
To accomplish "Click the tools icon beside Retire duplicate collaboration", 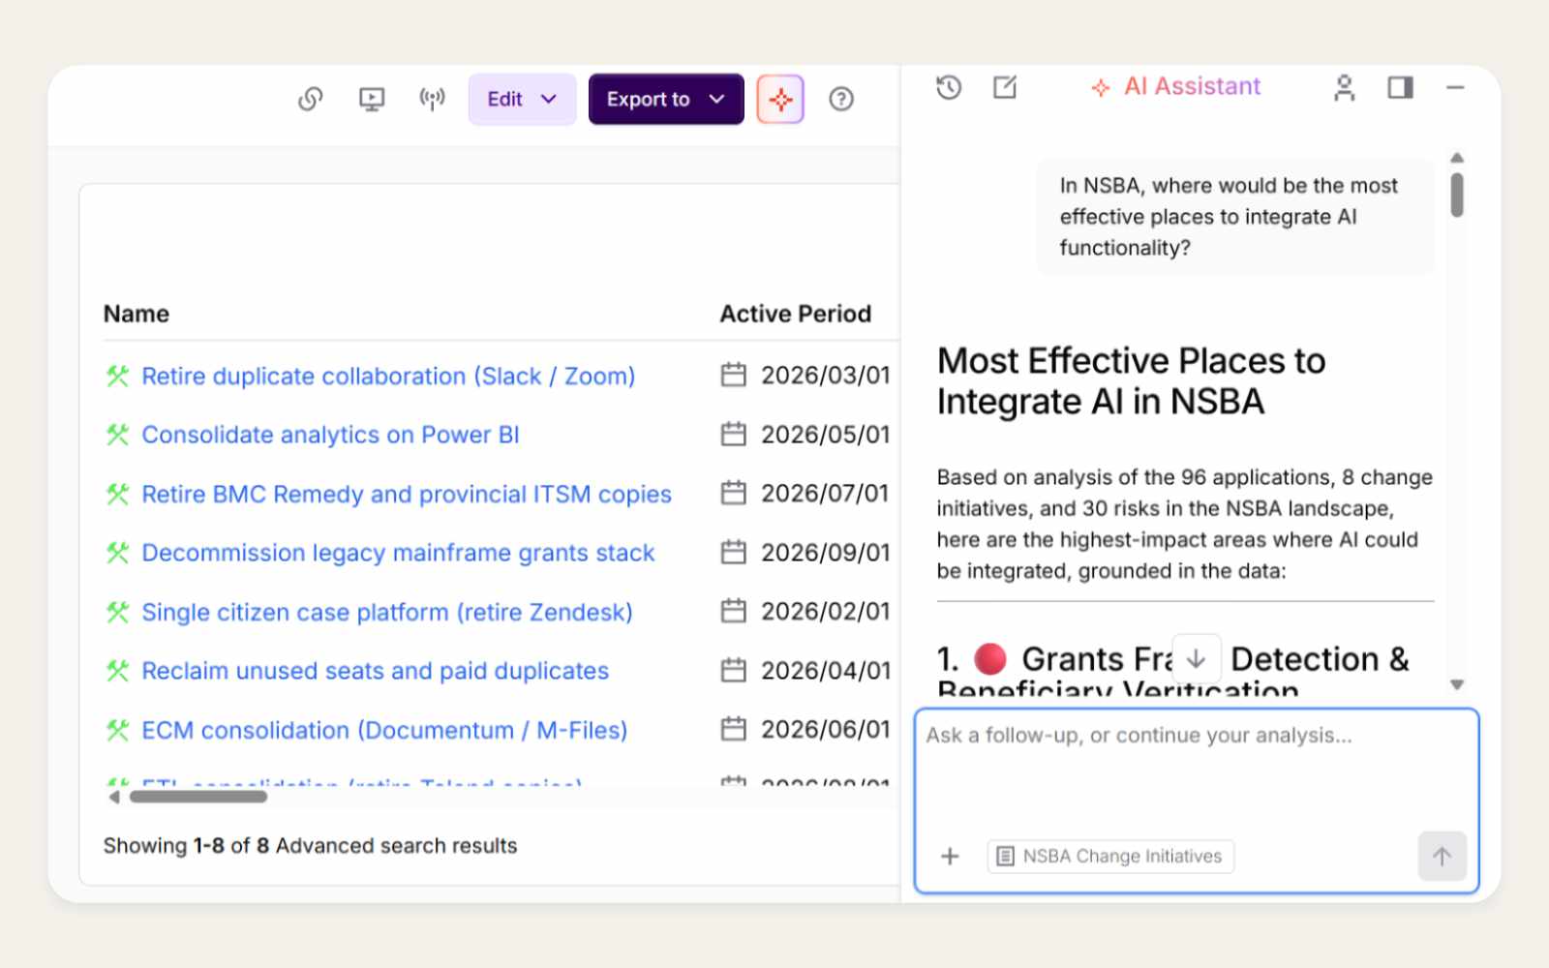I will 117,376.
